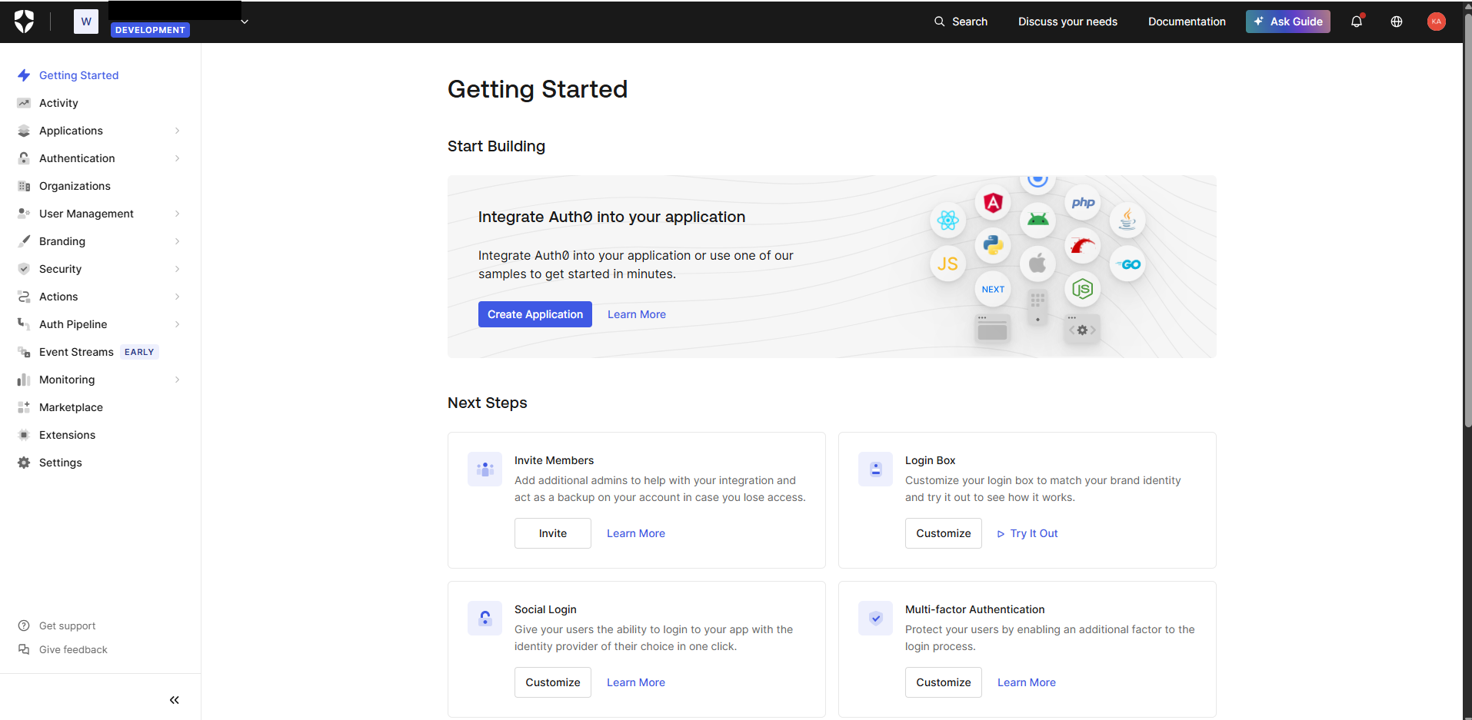1472x720 pixels.
Task: Click the Auth0 logo in the top bar
Action: [x=24, y=21]
